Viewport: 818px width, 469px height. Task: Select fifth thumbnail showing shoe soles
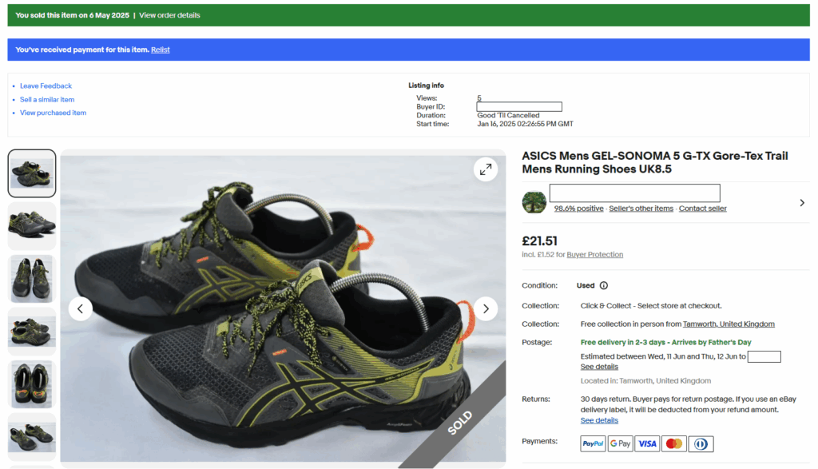tap(32, 384)
